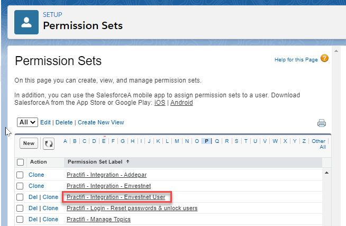Filter list by letter K

point(158,141)
